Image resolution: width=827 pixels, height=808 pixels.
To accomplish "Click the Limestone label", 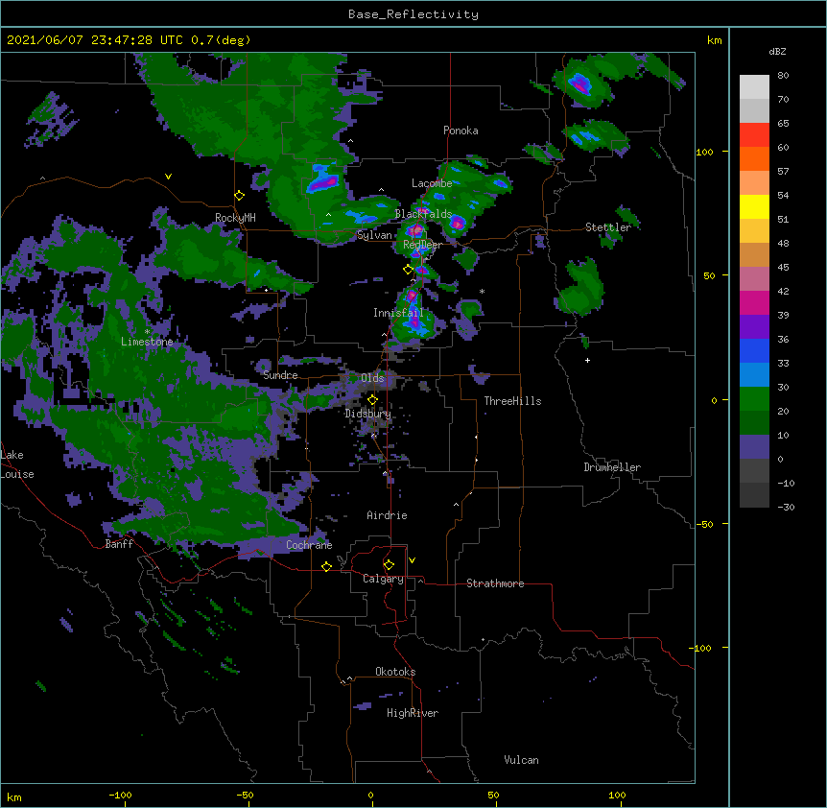I will coord(147,342).
